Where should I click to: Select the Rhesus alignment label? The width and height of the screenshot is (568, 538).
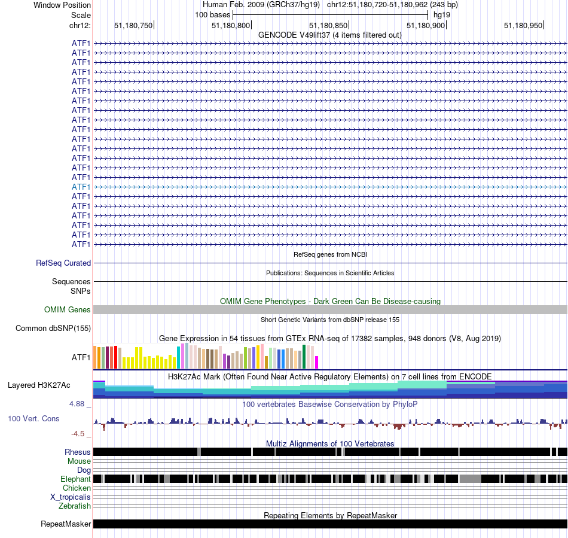click(x=78, y=452)
